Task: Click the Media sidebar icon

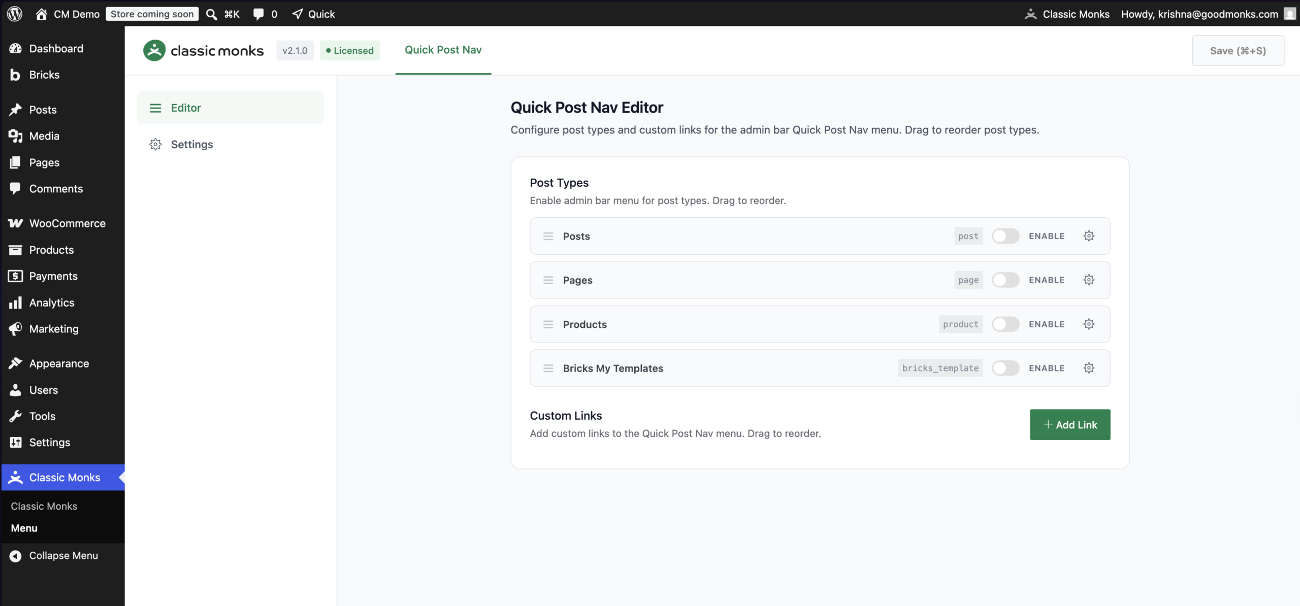Action: (x=15, y=136)
